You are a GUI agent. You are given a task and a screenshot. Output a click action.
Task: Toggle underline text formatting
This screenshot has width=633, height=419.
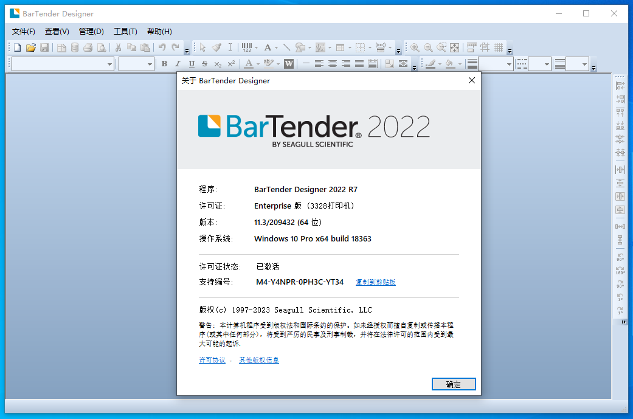click(192, 64)
